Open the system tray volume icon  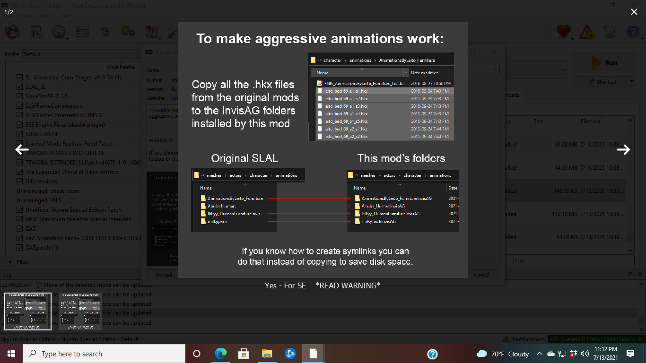coord(585,354)
